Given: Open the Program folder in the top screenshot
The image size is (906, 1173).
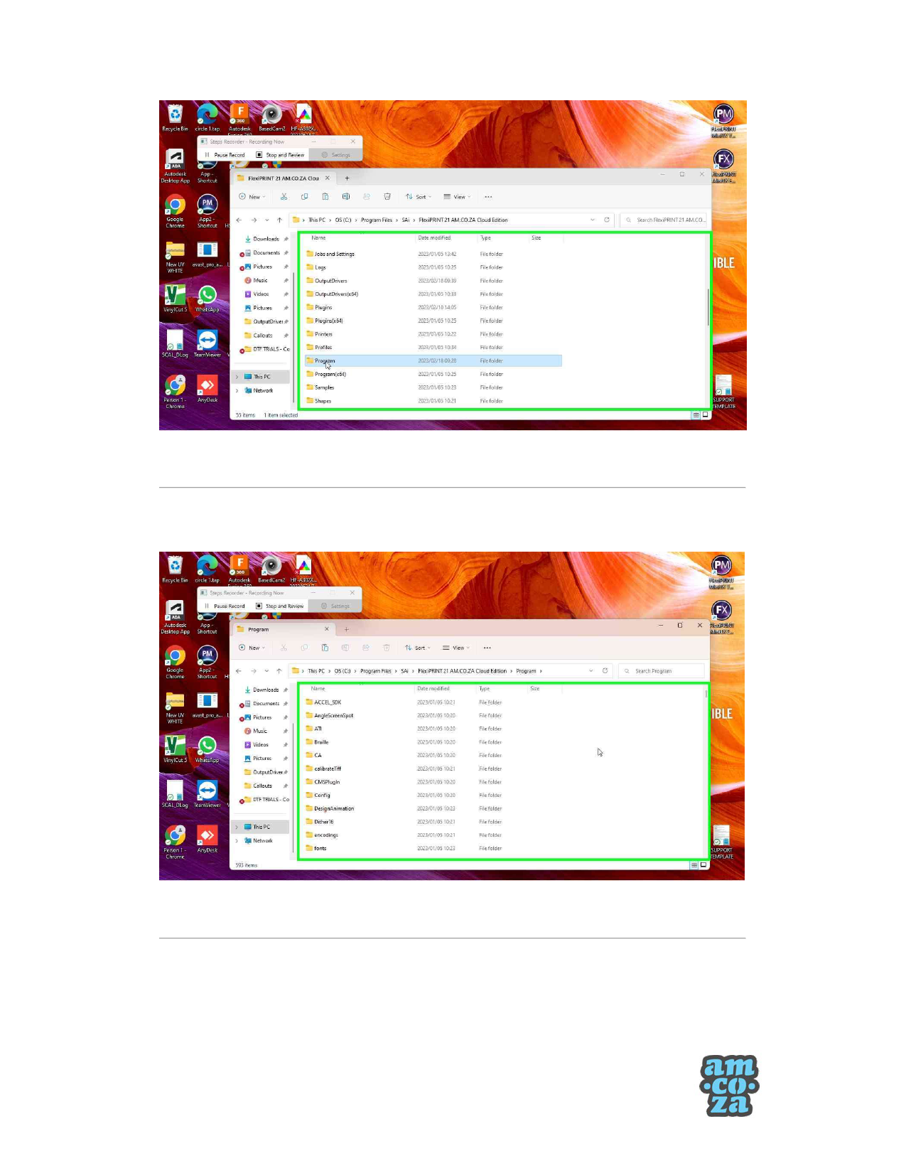Looking at the screenshot, I should [x=325, y=361].
